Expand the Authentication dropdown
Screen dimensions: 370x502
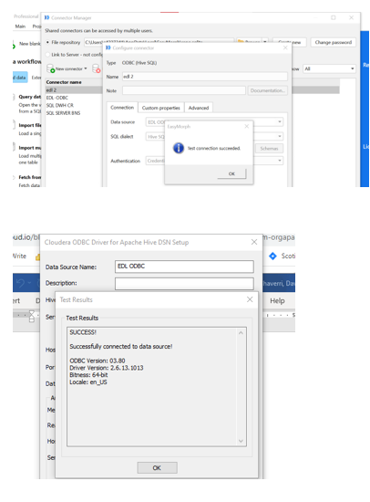pos(280,161)
